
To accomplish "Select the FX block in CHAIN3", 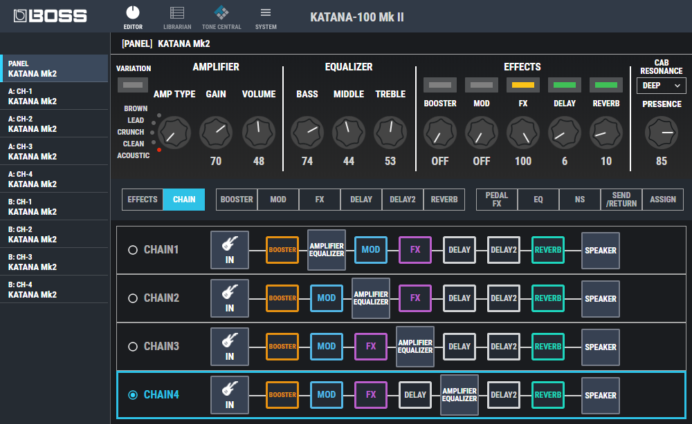I will (371, 347).
